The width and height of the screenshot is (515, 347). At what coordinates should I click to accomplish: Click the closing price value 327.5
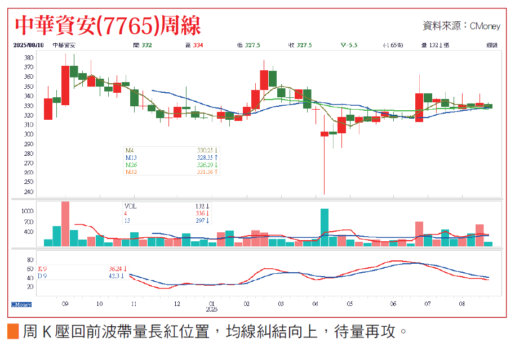click(x=304, y=45)
